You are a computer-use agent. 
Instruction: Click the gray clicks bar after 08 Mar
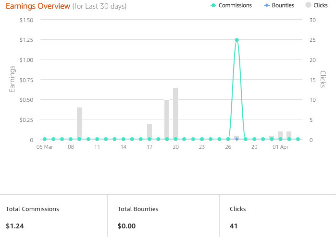[79, 123]
